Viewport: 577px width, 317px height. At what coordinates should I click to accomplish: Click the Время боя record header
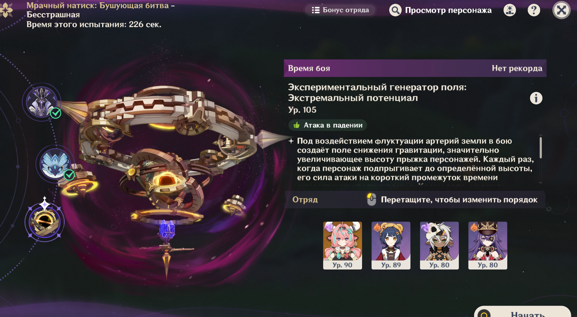[415, 68]
